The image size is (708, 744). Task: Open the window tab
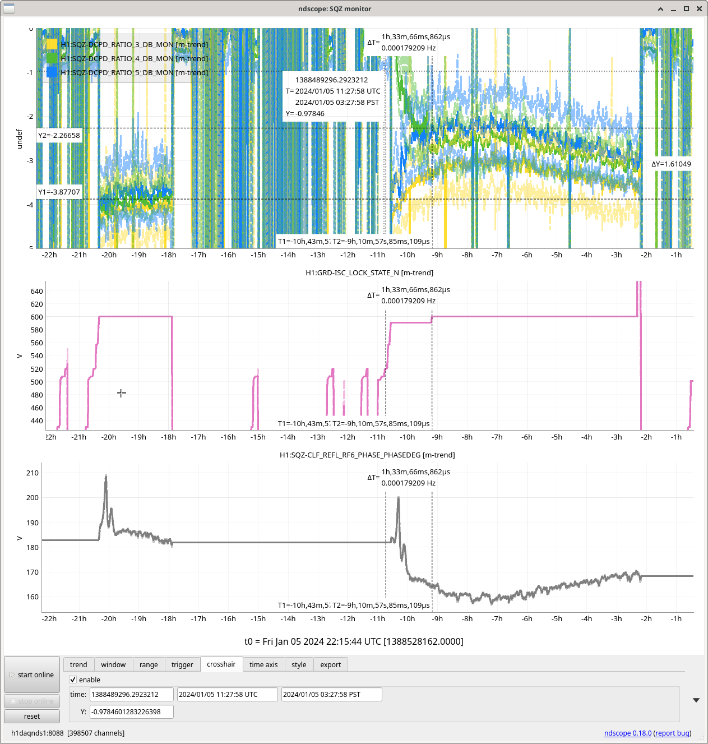pos(113,664)
